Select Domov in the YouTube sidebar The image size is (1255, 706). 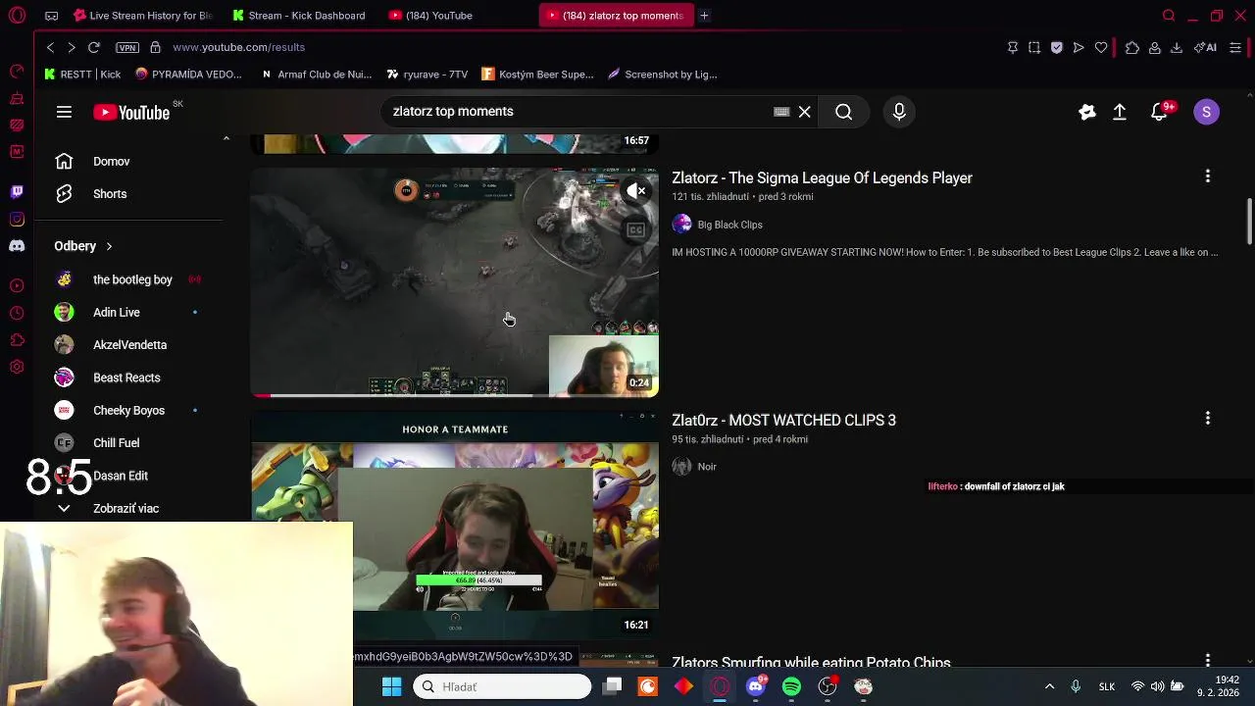click(x=111, y=162)
